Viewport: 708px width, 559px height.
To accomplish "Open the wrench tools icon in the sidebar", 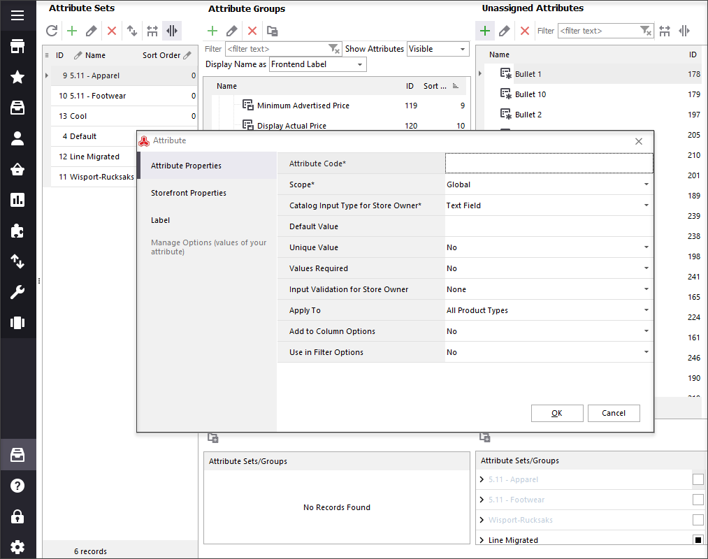I will click(x=17, y=291).
